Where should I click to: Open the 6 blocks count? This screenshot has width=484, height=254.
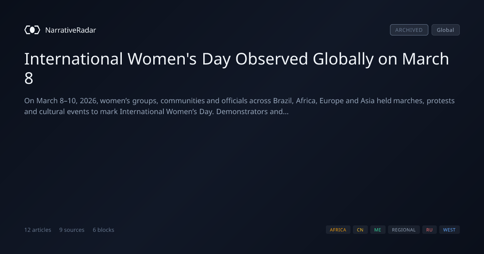point(103,230)
